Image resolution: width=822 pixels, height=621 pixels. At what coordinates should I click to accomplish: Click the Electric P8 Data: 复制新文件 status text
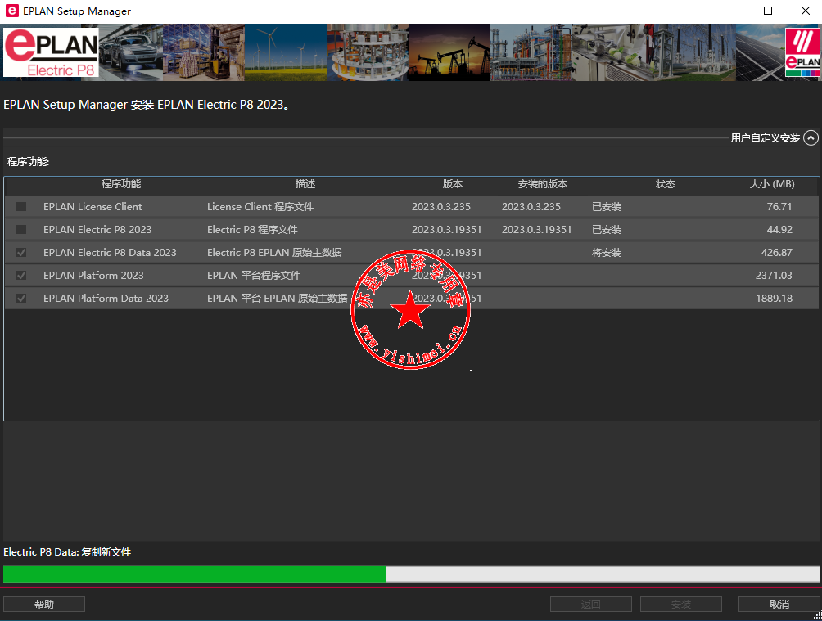(x=67, y=551)
